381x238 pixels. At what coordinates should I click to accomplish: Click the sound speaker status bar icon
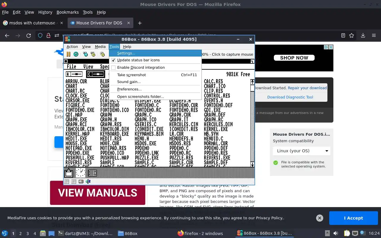point(88,181)
